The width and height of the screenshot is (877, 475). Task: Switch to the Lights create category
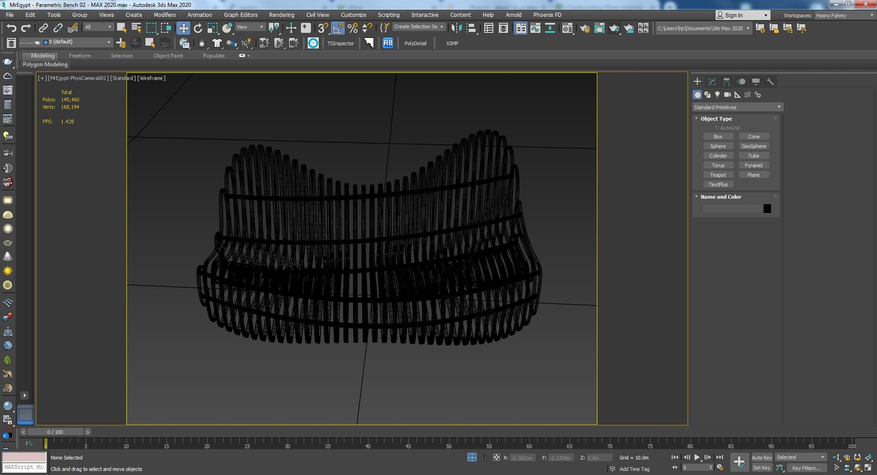(x=717, y=94)
